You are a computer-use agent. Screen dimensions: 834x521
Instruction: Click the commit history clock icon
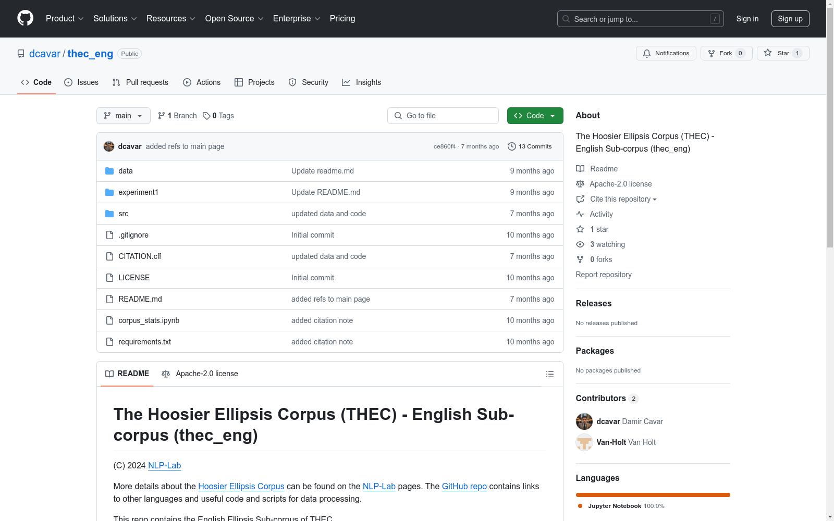pos(512,146)
